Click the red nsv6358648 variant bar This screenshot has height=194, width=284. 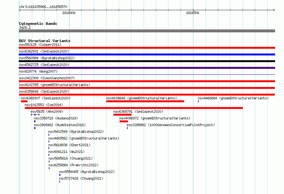pos(147,95)
